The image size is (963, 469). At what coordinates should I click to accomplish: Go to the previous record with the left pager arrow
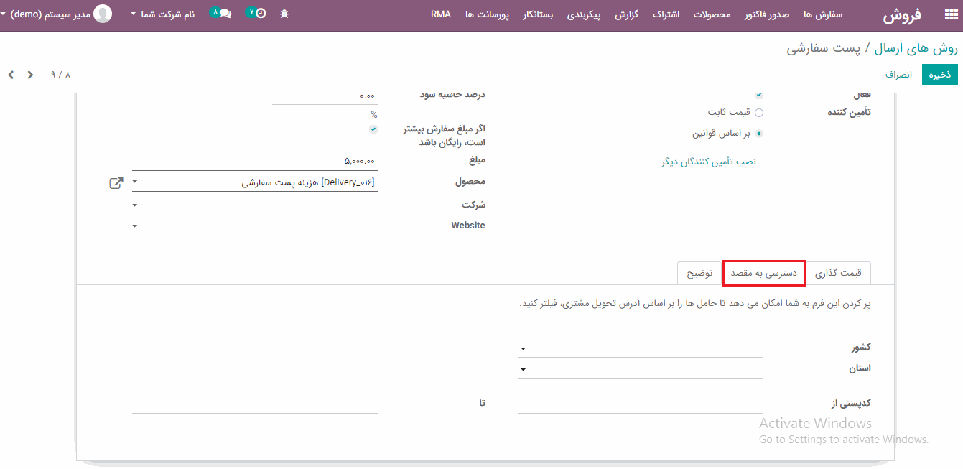11,75
